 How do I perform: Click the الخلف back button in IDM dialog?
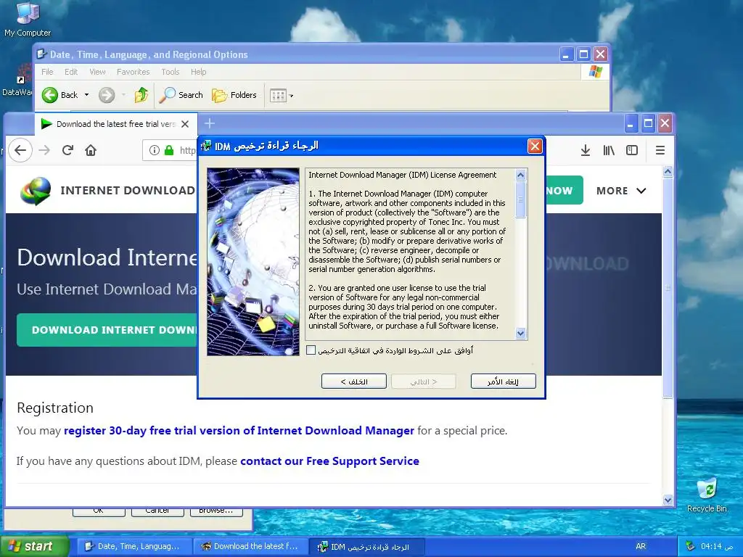(x=354, y=381)
